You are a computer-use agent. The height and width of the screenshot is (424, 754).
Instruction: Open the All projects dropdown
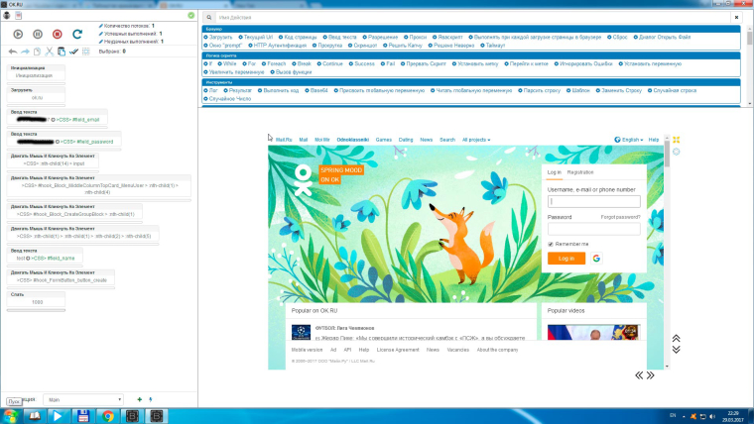(476, 140)
